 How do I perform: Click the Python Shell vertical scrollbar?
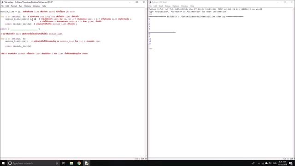point(294,83)
